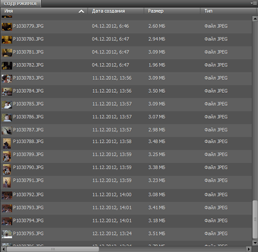
Task: Click the horizontal scrollbar thumb
Action: point(53,249)
